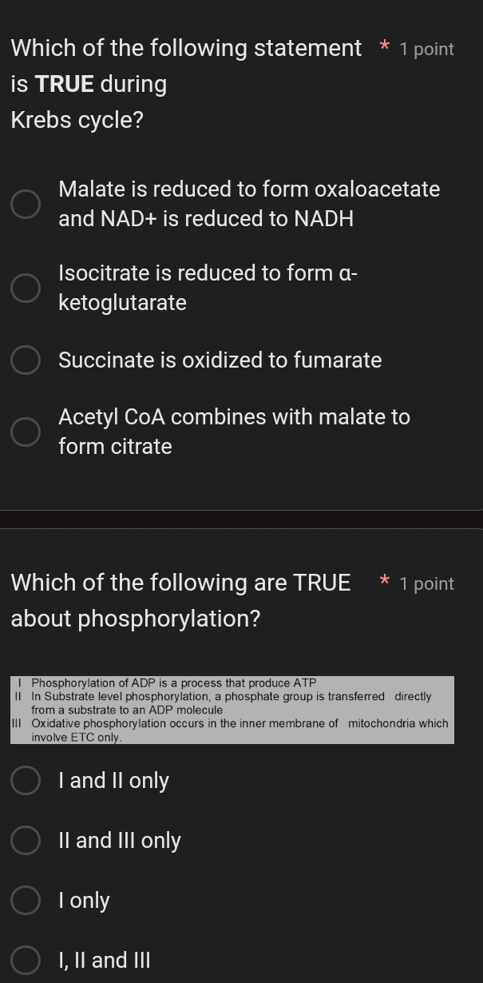
Task: Click the divider between the two questions
Action: click(241, 519)
